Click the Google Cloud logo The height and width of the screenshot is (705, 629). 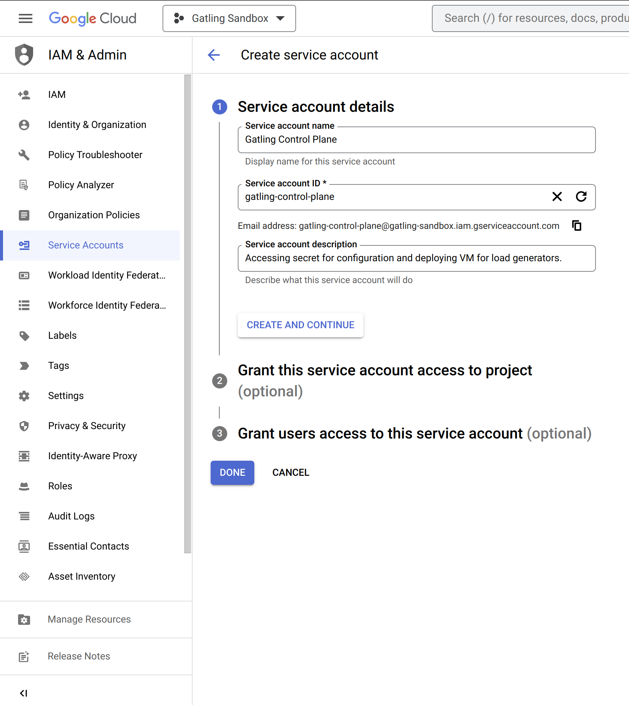[x=93, y=18]
